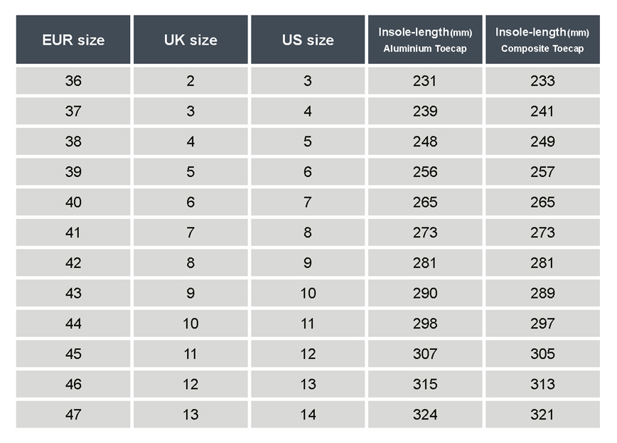This screenshot has width=617, height=443.
Task: Select composite insole length 321 cell
Action: pos(542,415)
